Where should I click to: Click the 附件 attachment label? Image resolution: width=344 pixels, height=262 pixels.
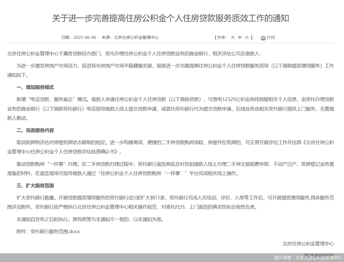click(21, 231)
